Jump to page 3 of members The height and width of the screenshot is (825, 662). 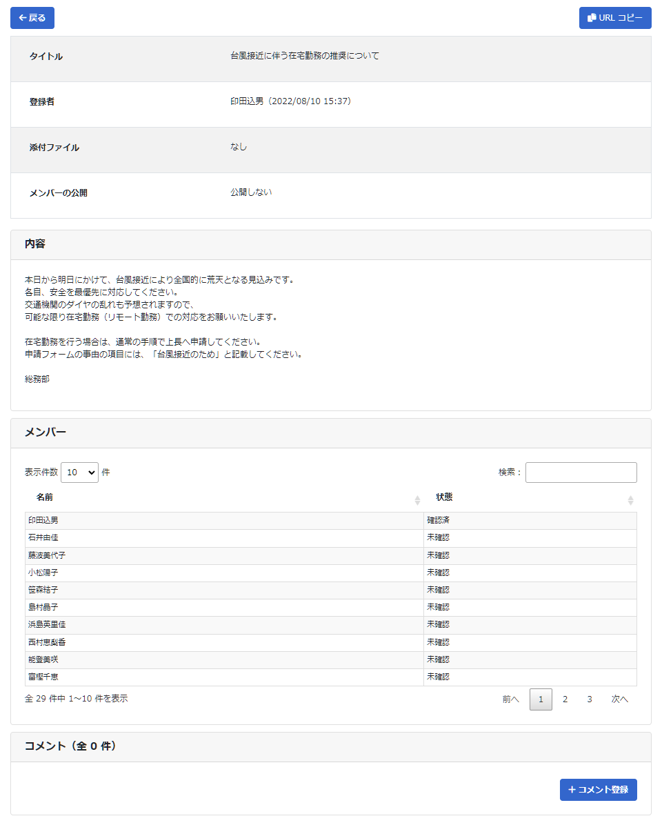(589, 699)
